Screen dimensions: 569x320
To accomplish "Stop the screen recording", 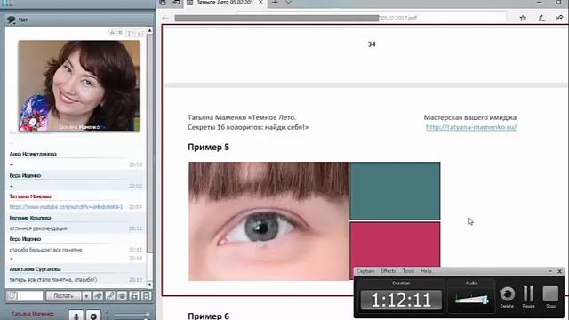I will [550, 297].
